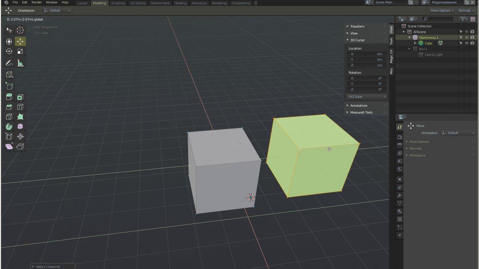Disable AllScene collection in renders
Viewport: 479px width, 269px height.
pyautogui.click(x=472, y=32)
